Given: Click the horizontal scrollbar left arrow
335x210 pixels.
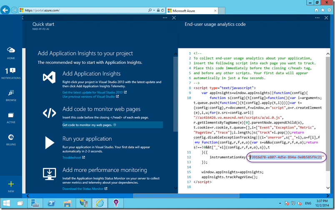Looking at the screenshot, I should point(27,196).
